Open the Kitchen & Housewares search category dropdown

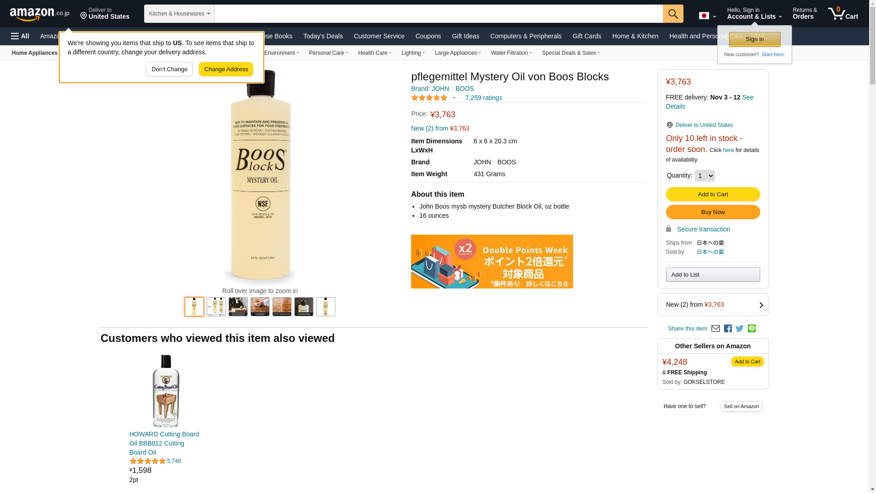[179, 14]
